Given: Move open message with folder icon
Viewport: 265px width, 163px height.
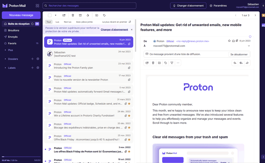Looking at the screenshot, I should (x=159, y=63).
